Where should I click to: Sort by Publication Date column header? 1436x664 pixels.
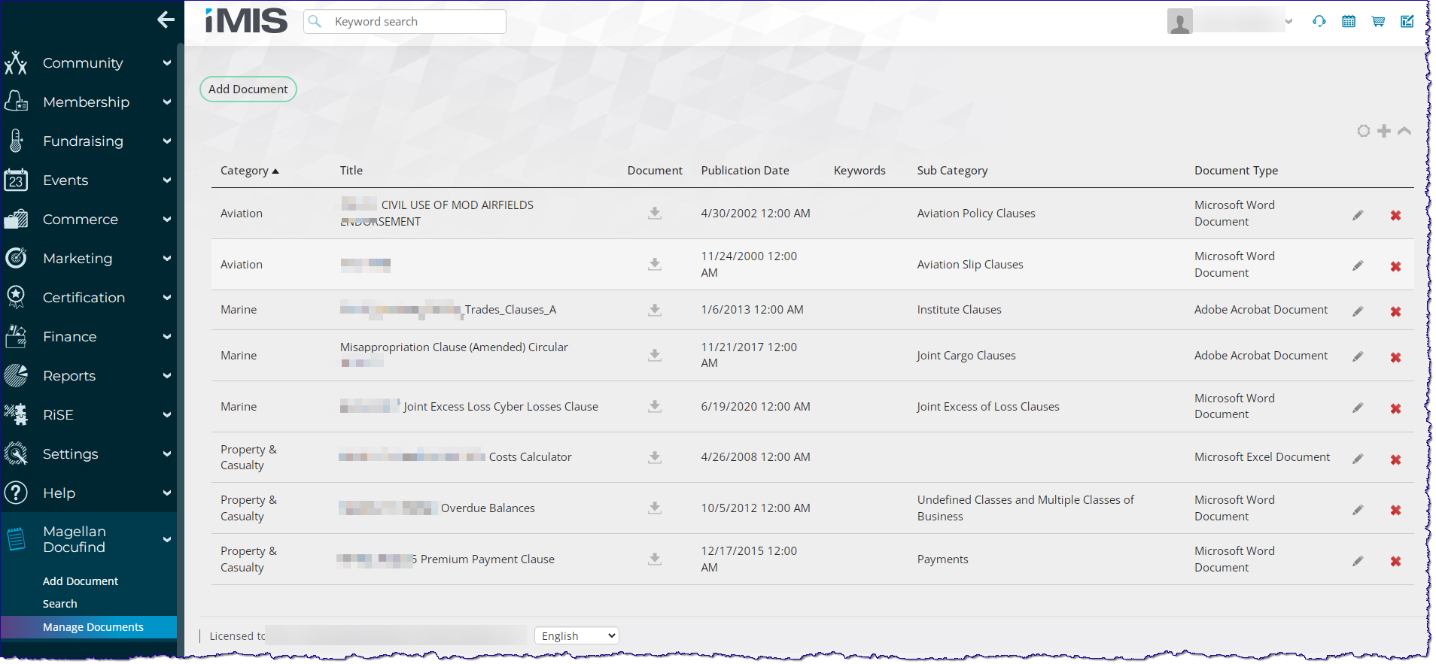coord(744,171)
